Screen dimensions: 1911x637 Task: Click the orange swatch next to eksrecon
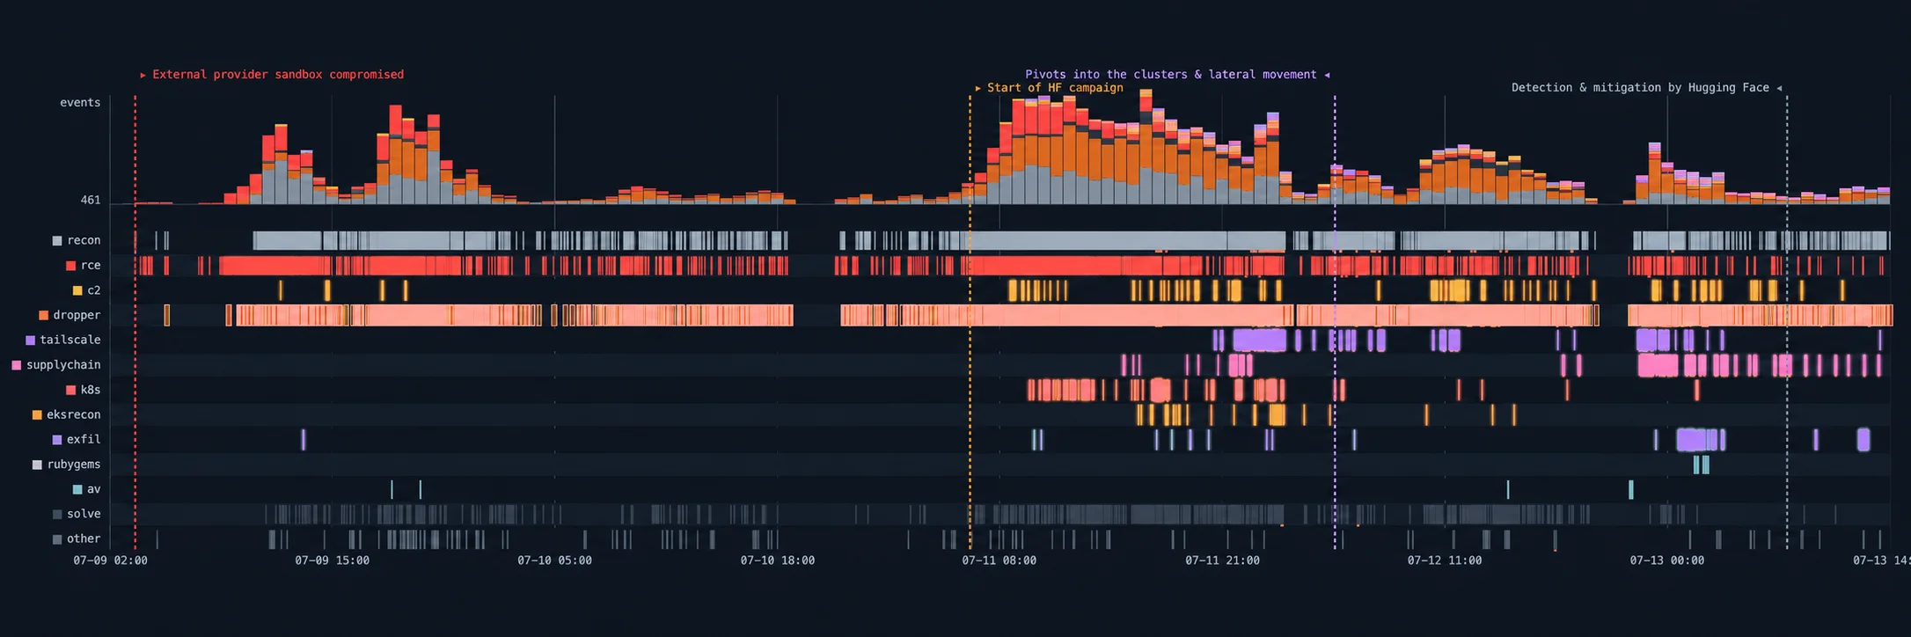pos(37,415)
